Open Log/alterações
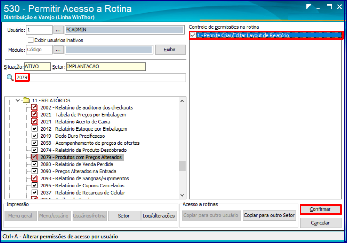Image resolution: width=347 pixels, height=243 pixels. [159, 216]
